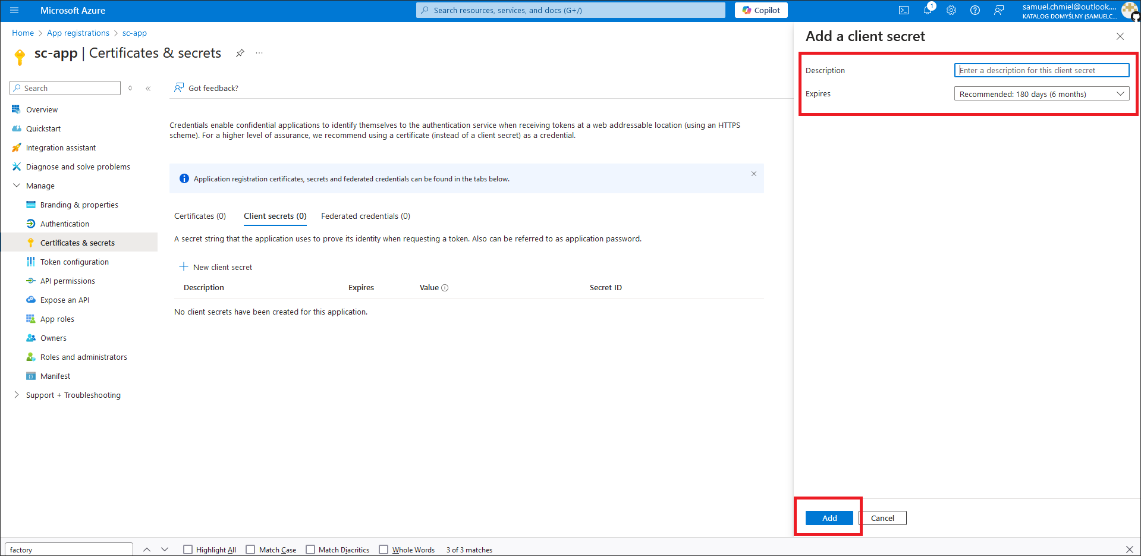Pin the sc-app page with pin icon
Viewport: 1141px width, 556px height.
pos(240,53)
